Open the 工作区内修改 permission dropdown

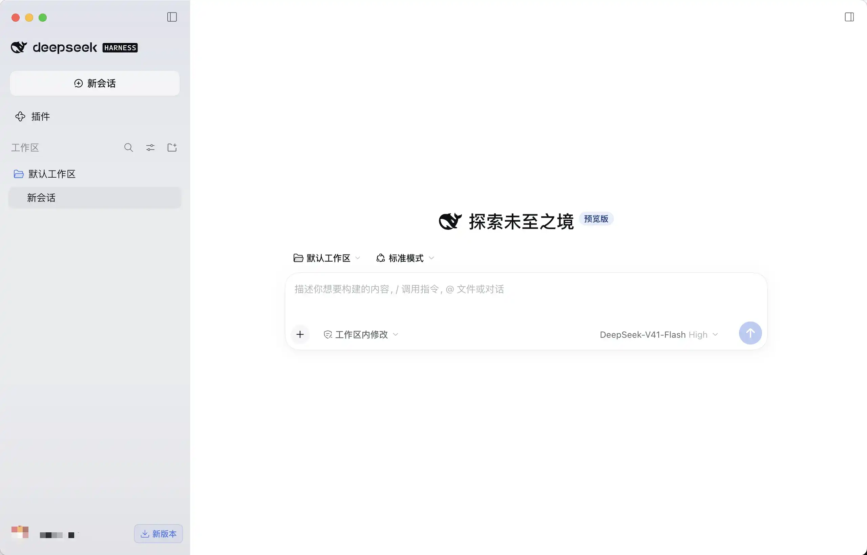tap(361, 334)
